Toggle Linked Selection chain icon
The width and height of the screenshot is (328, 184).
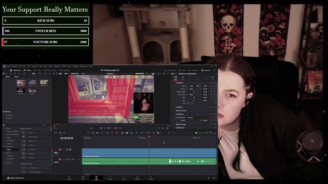(x=127, y=133)
